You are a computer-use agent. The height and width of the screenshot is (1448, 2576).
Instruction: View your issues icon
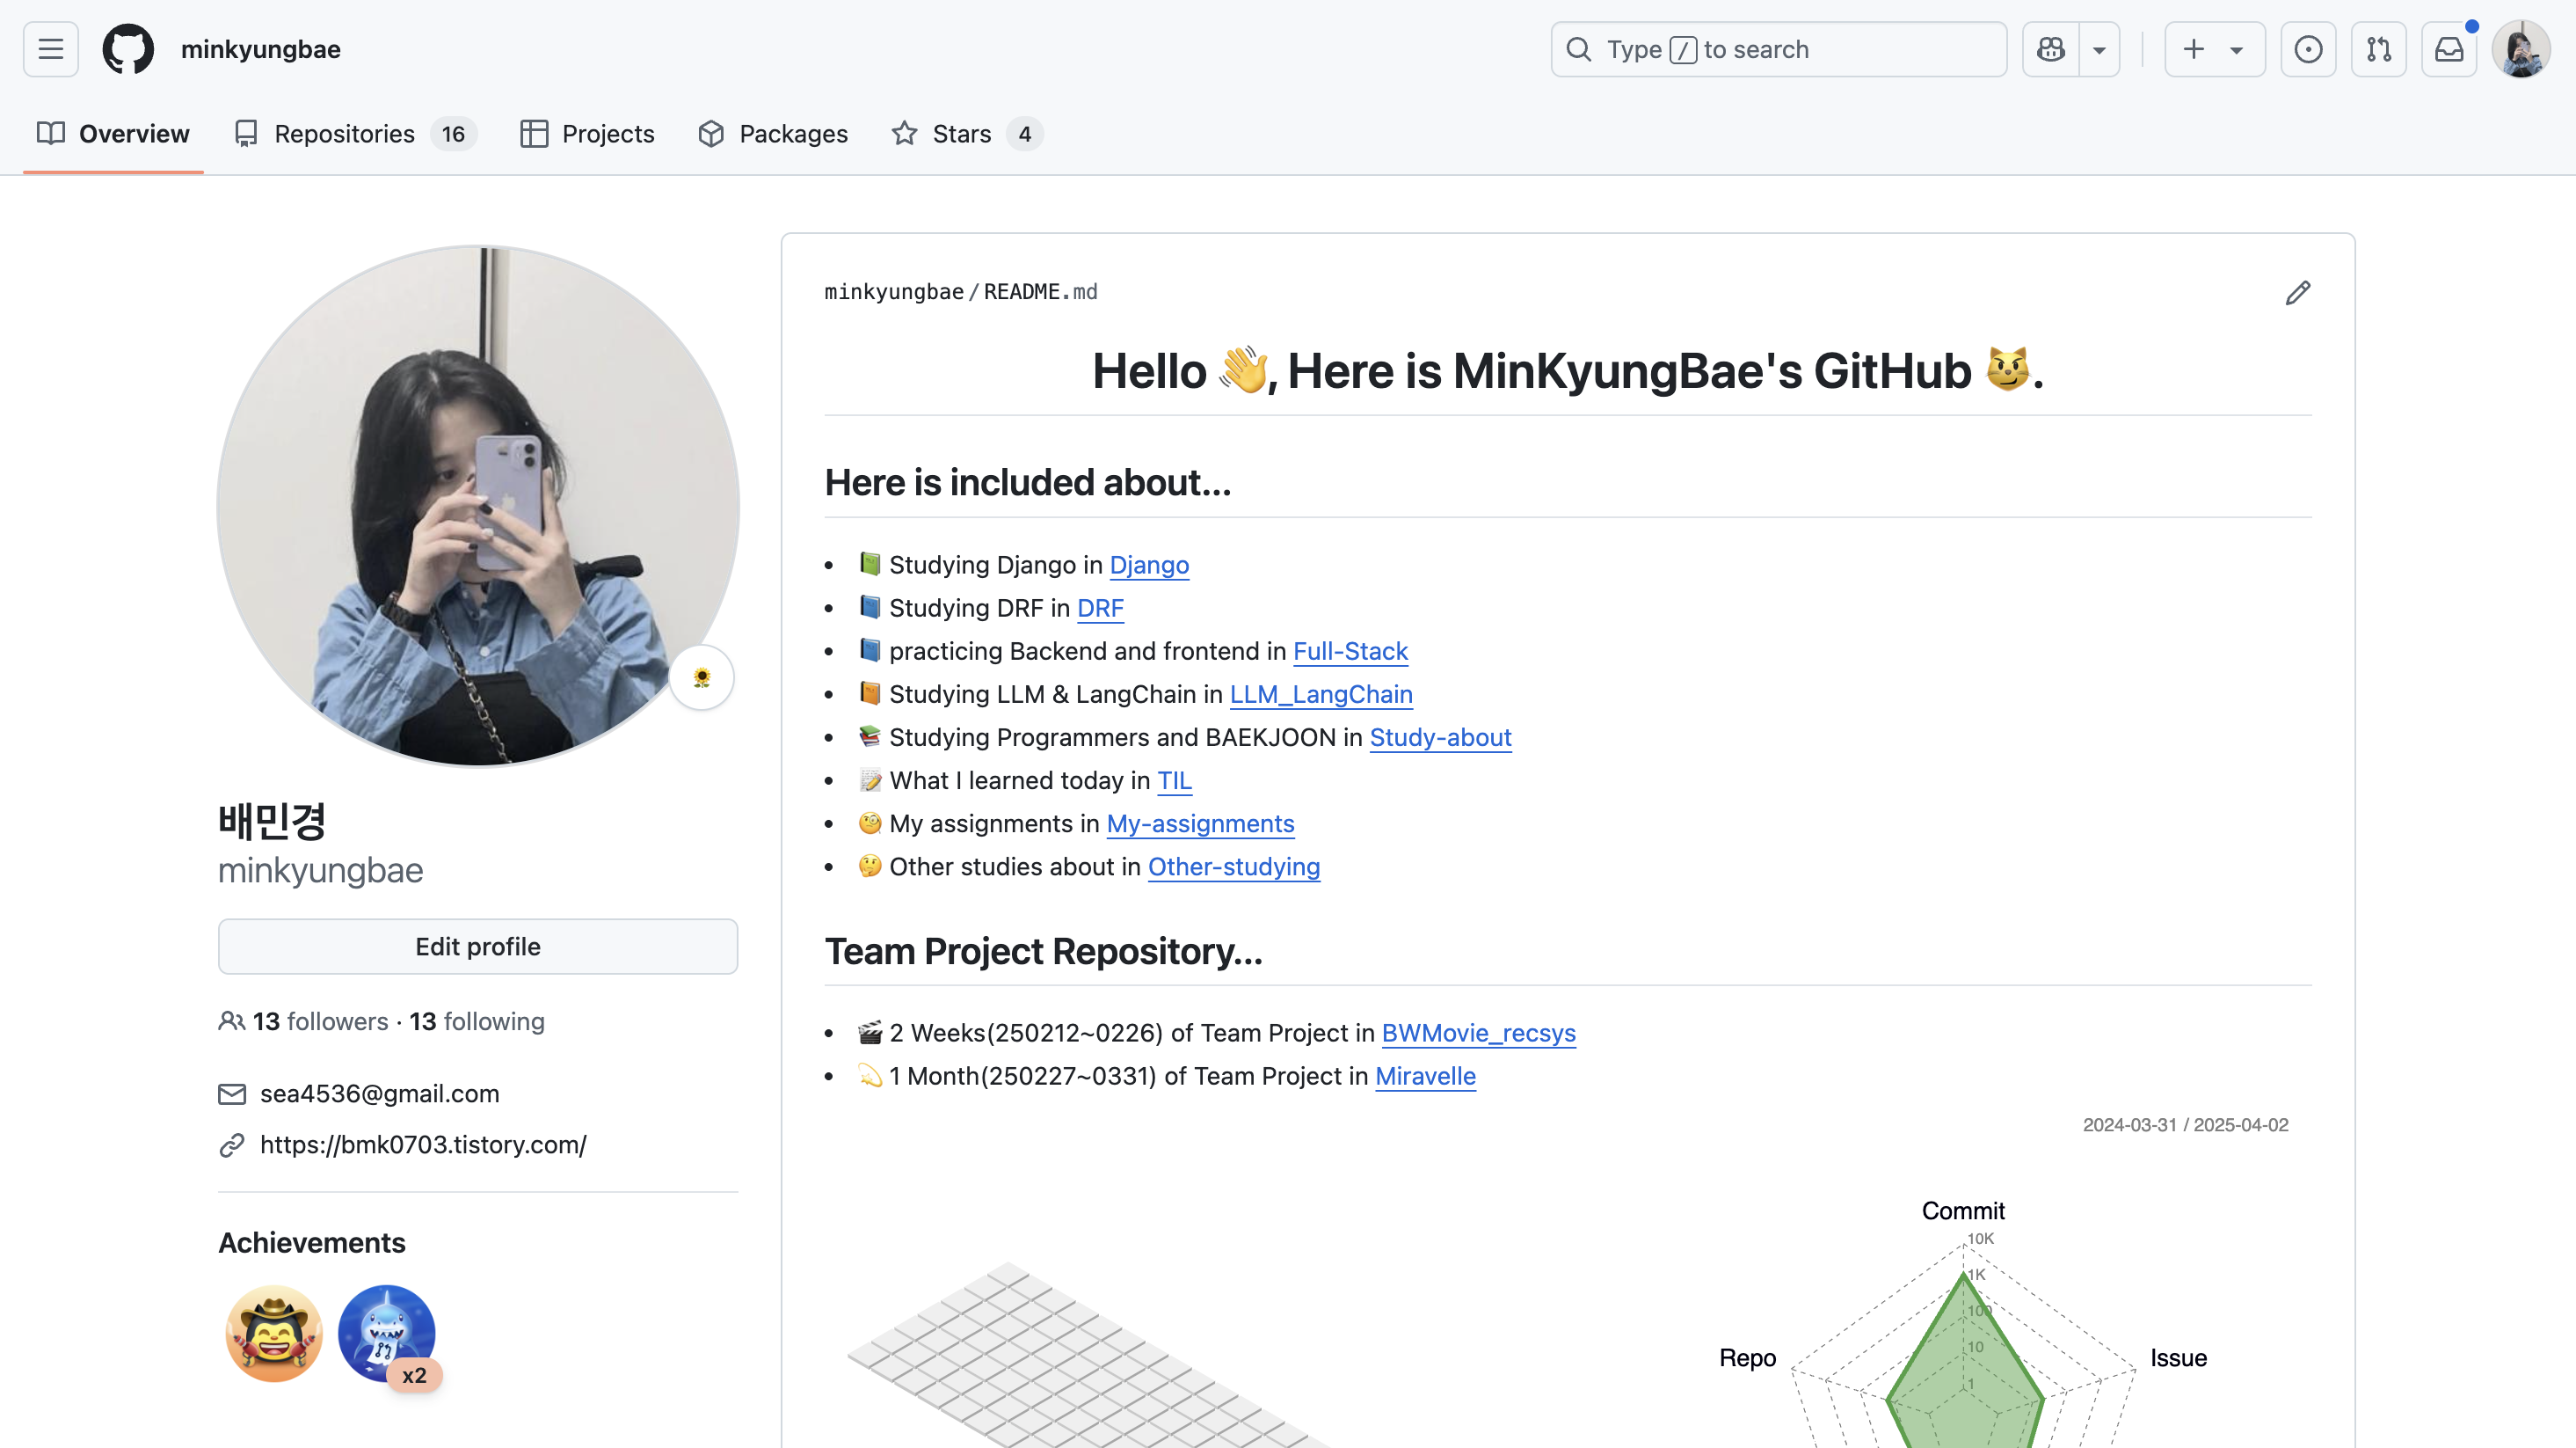2308,49
